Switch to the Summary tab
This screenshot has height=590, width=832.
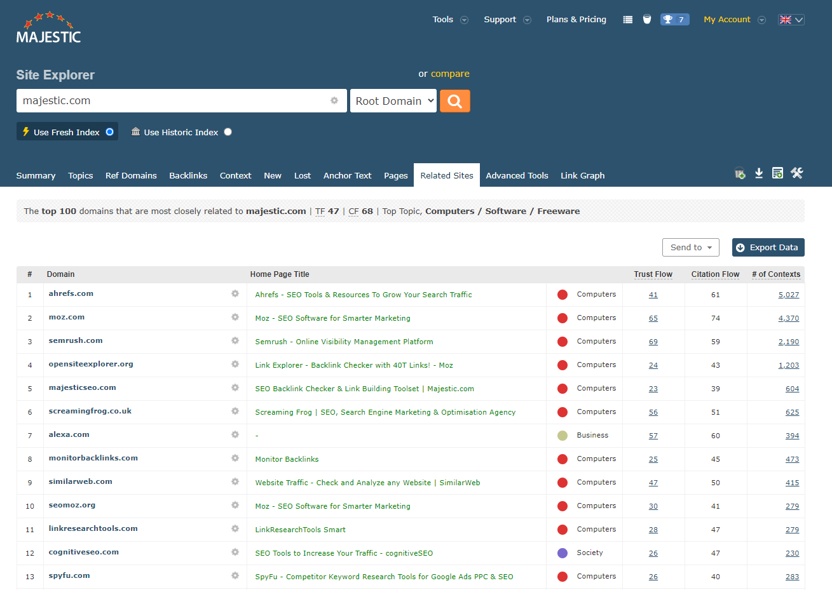[x=36, y=175]
